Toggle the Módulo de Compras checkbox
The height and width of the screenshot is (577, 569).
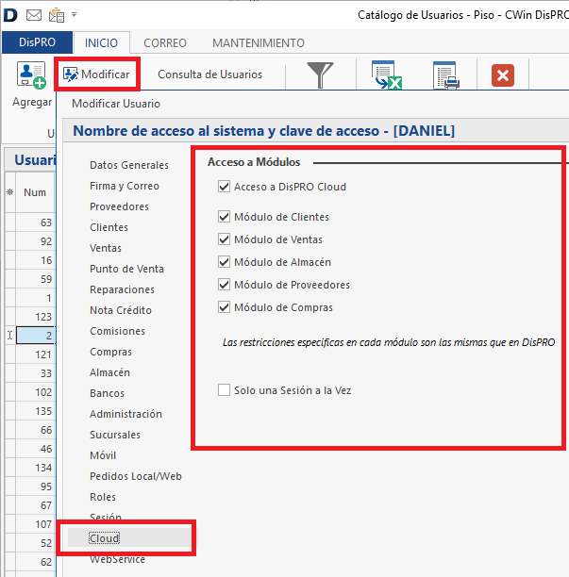point(225,307)
